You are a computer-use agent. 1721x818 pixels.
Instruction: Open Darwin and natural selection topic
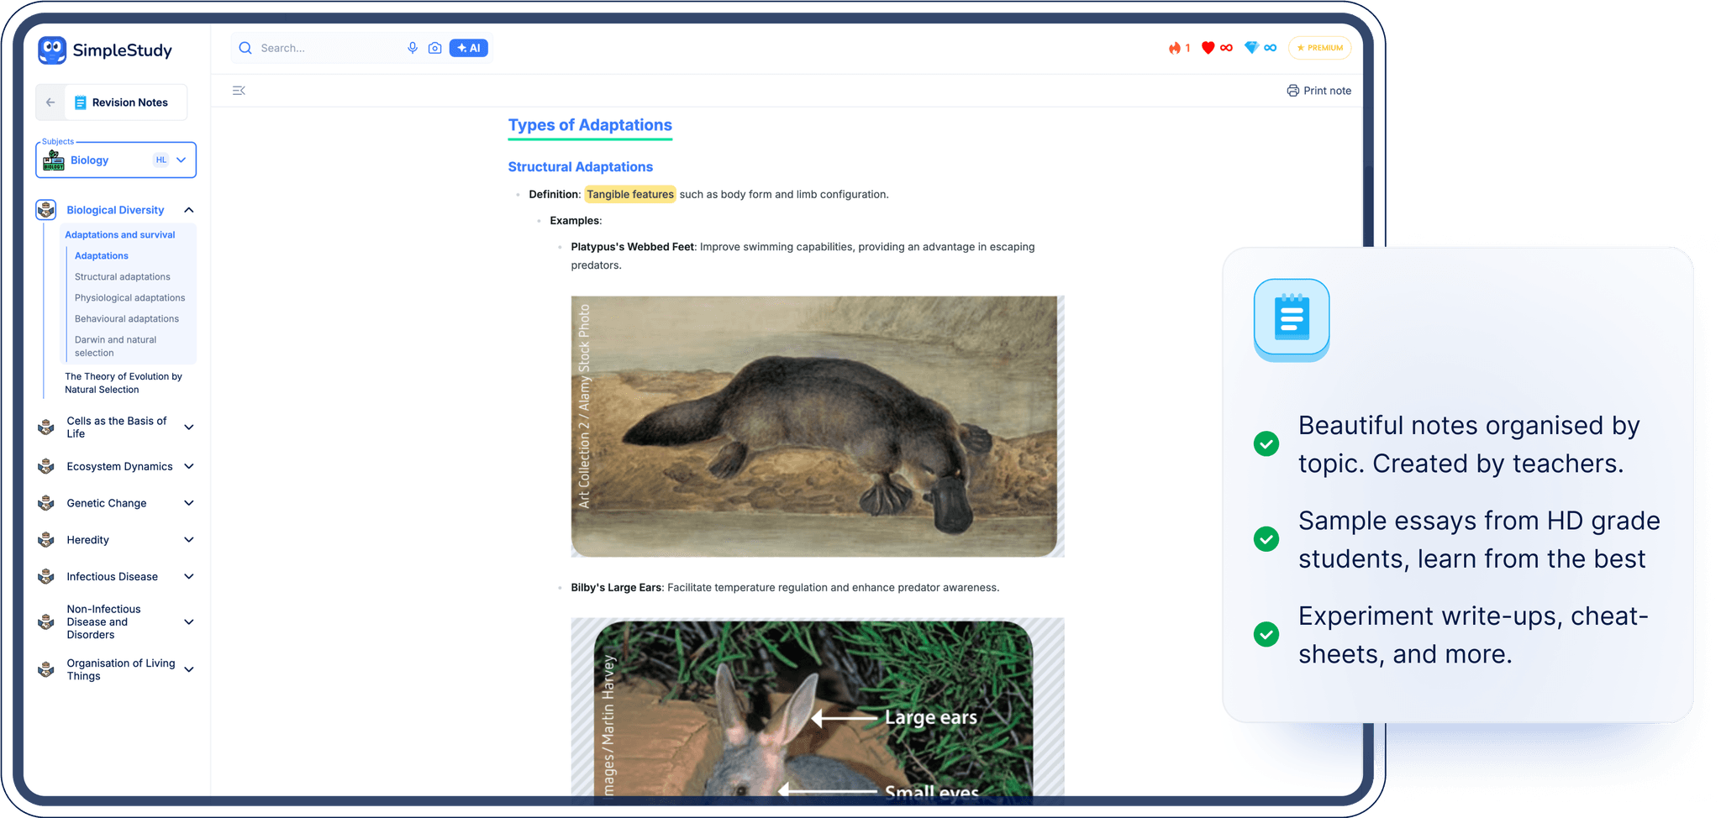(x=115, y=346)
